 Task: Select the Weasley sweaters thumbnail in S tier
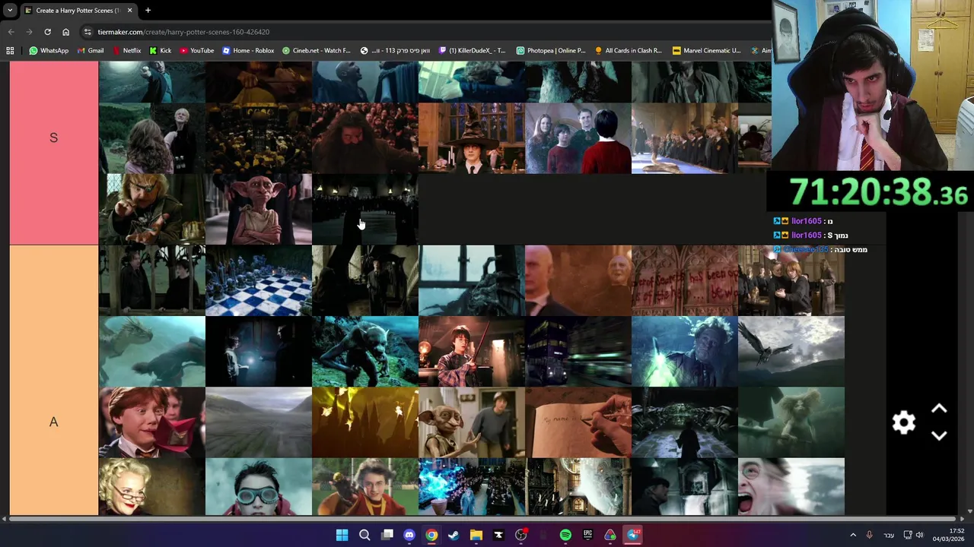[578, 138]
